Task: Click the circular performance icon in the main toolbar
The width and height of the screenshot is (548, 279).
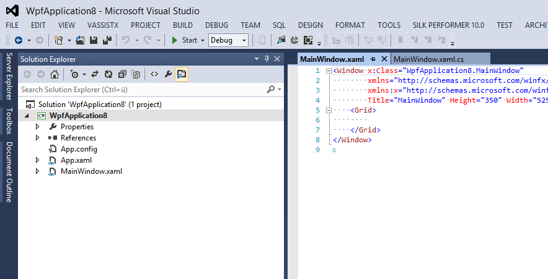Action: point(294,40)
